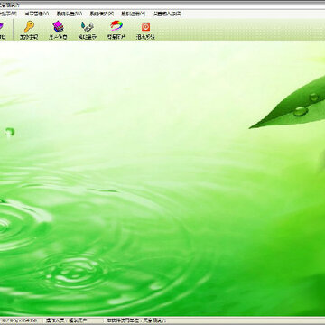Screen dimensions: 325x325
Task: Open the 系统注册 menu
Action: 133,14
